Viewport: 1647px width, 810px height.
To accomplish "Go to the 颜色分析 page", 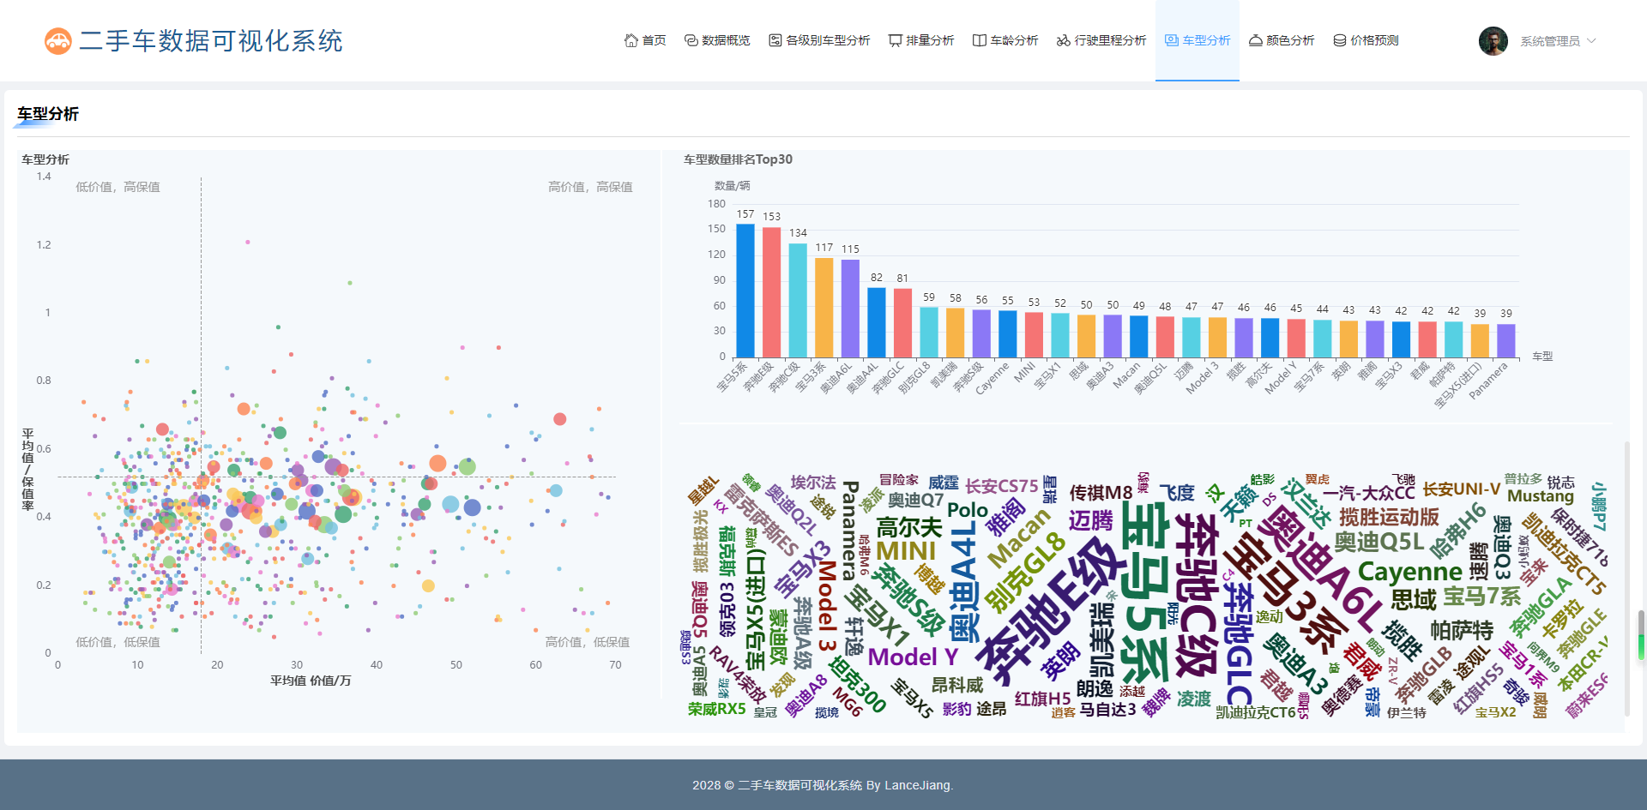I will [x=1282, y=40].
